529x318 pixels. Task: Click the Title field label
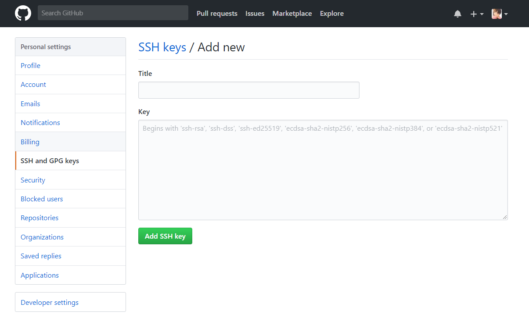point(145,73)
